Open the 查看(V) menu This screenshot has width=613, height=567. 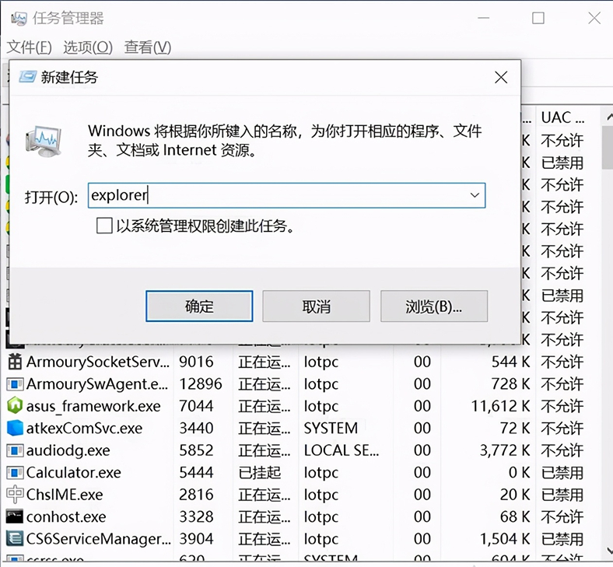click(x=148, y=47)
